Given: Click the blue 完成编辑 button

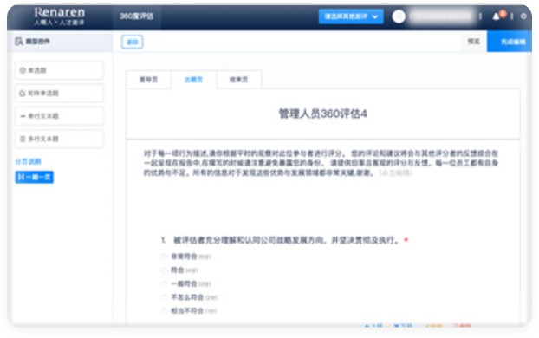Looking at the screenshot, I should (x=510, y=42).
